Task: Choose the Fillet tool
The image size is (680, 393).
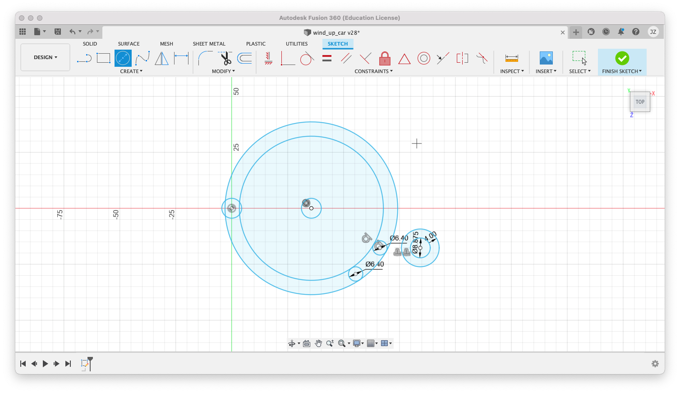Action: (x=205, y=58)
